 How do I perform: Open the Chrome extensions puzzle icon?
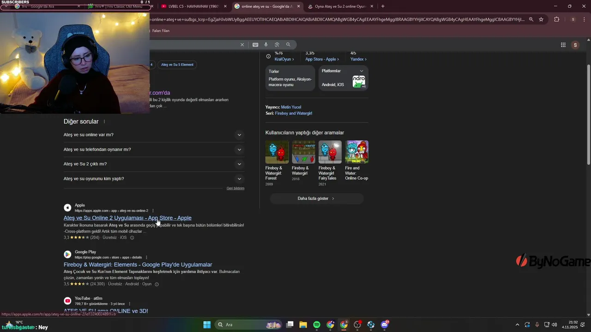556,19
